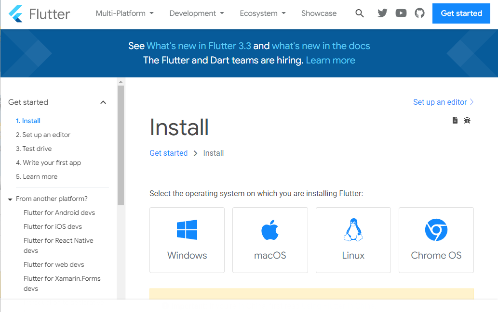
Task: Open 4. Write your first app
Action: click(x=49, y=162)
